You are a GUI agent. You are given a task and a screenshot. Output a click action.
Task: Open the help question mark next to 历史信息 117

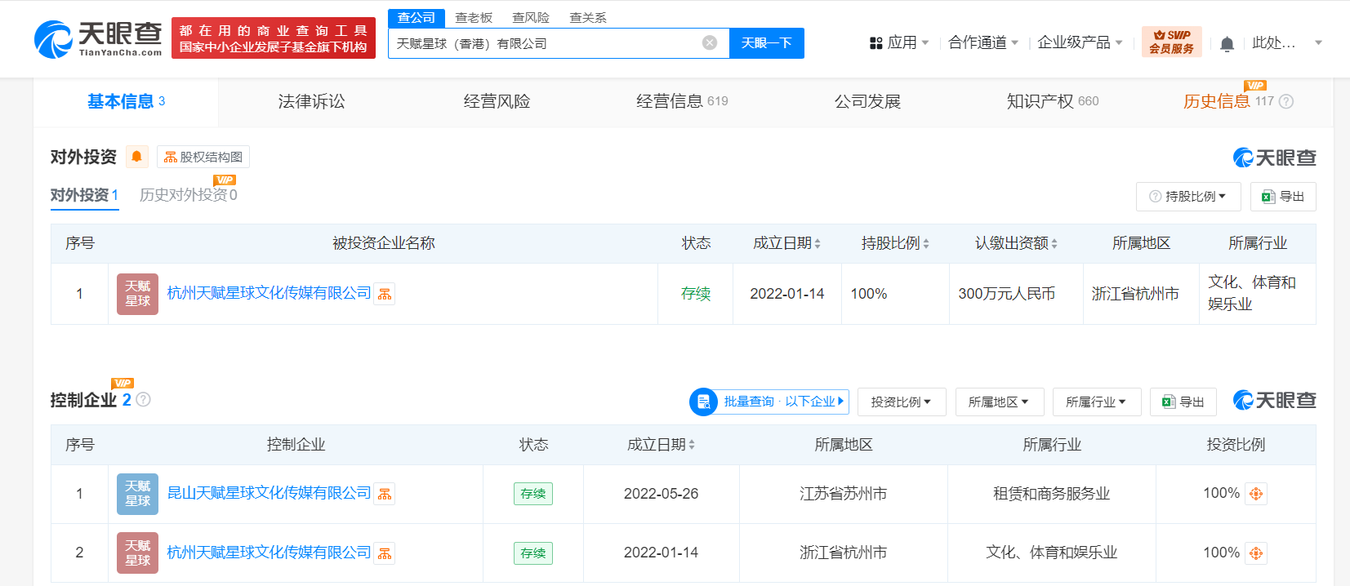[x=1285, y=101]
